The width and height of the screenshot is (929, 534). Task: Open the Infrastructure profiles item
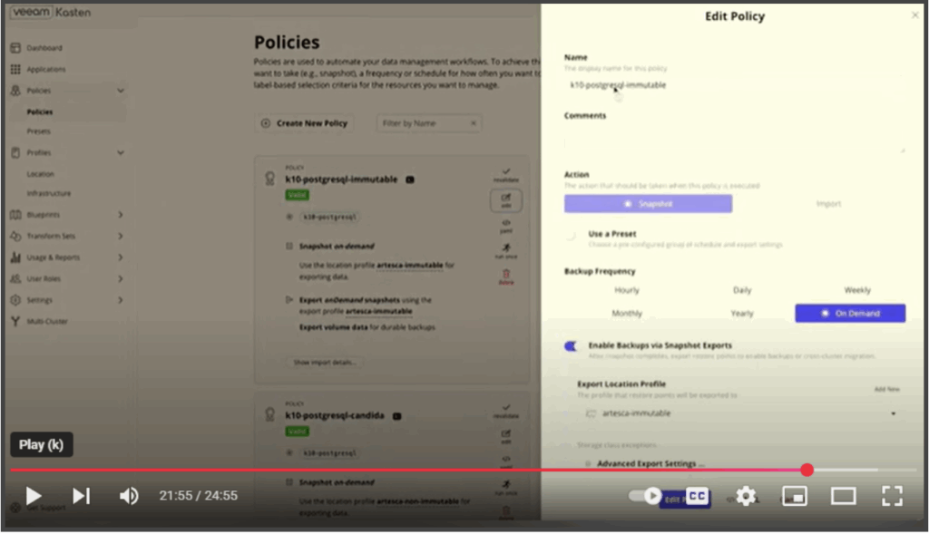tap(49, 194)
